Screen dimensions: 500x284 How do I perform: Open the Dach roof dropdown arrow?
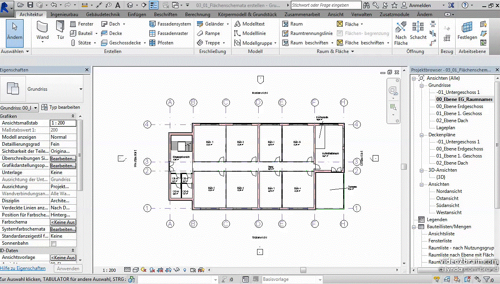(x=124, y=24)
